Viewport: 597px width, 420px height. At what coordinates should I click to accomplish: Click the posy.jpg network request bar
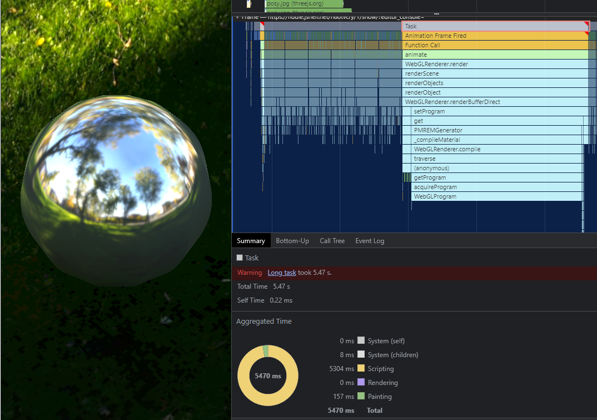(x=303, y=3)
